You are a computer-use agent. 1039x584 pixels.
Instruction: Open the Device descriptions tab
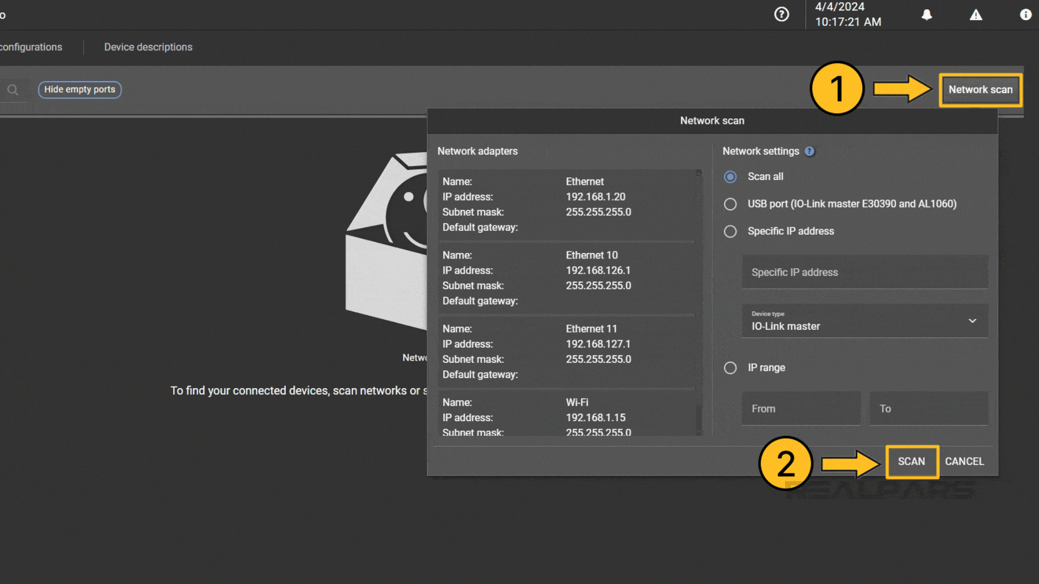[x=148, y=47]
